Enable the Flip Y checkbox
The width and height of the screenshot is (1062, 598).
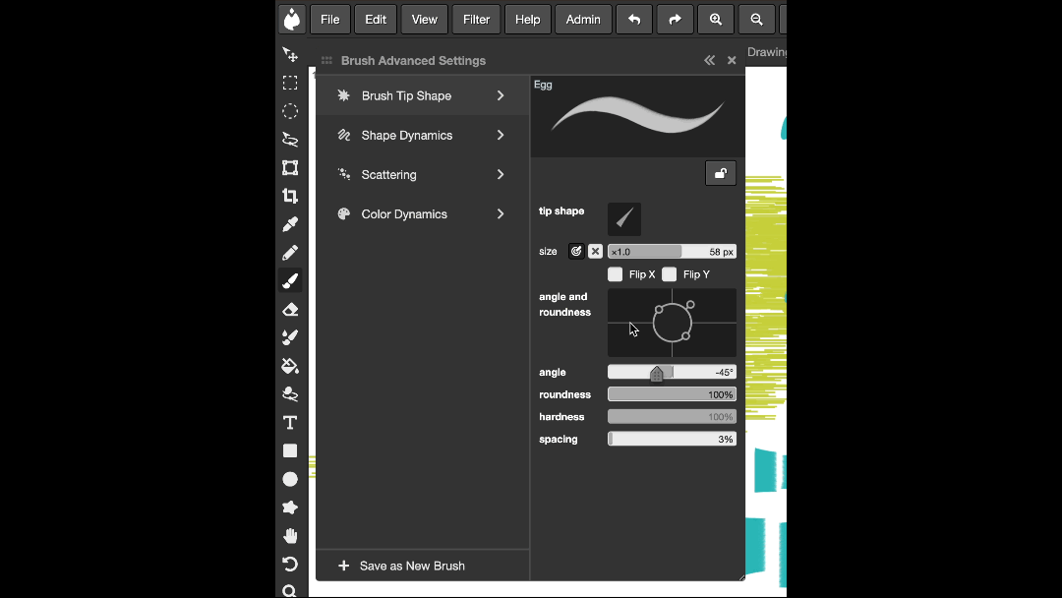pyautogui.click(x=670, y=274)
